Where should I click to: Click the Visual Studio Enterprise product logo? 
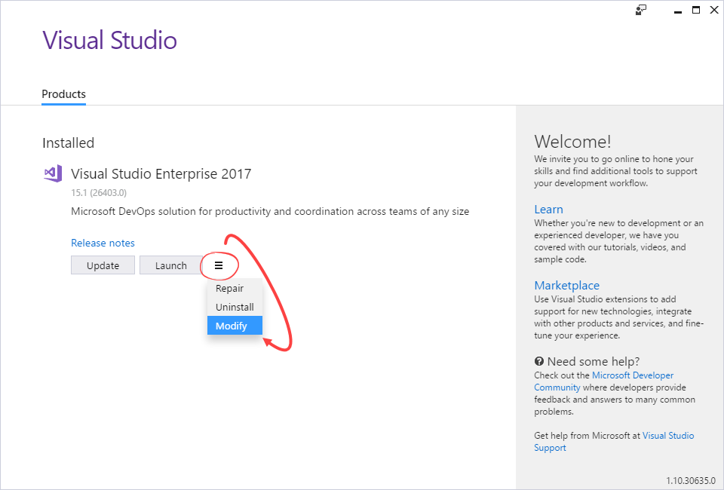click(53, 173)
